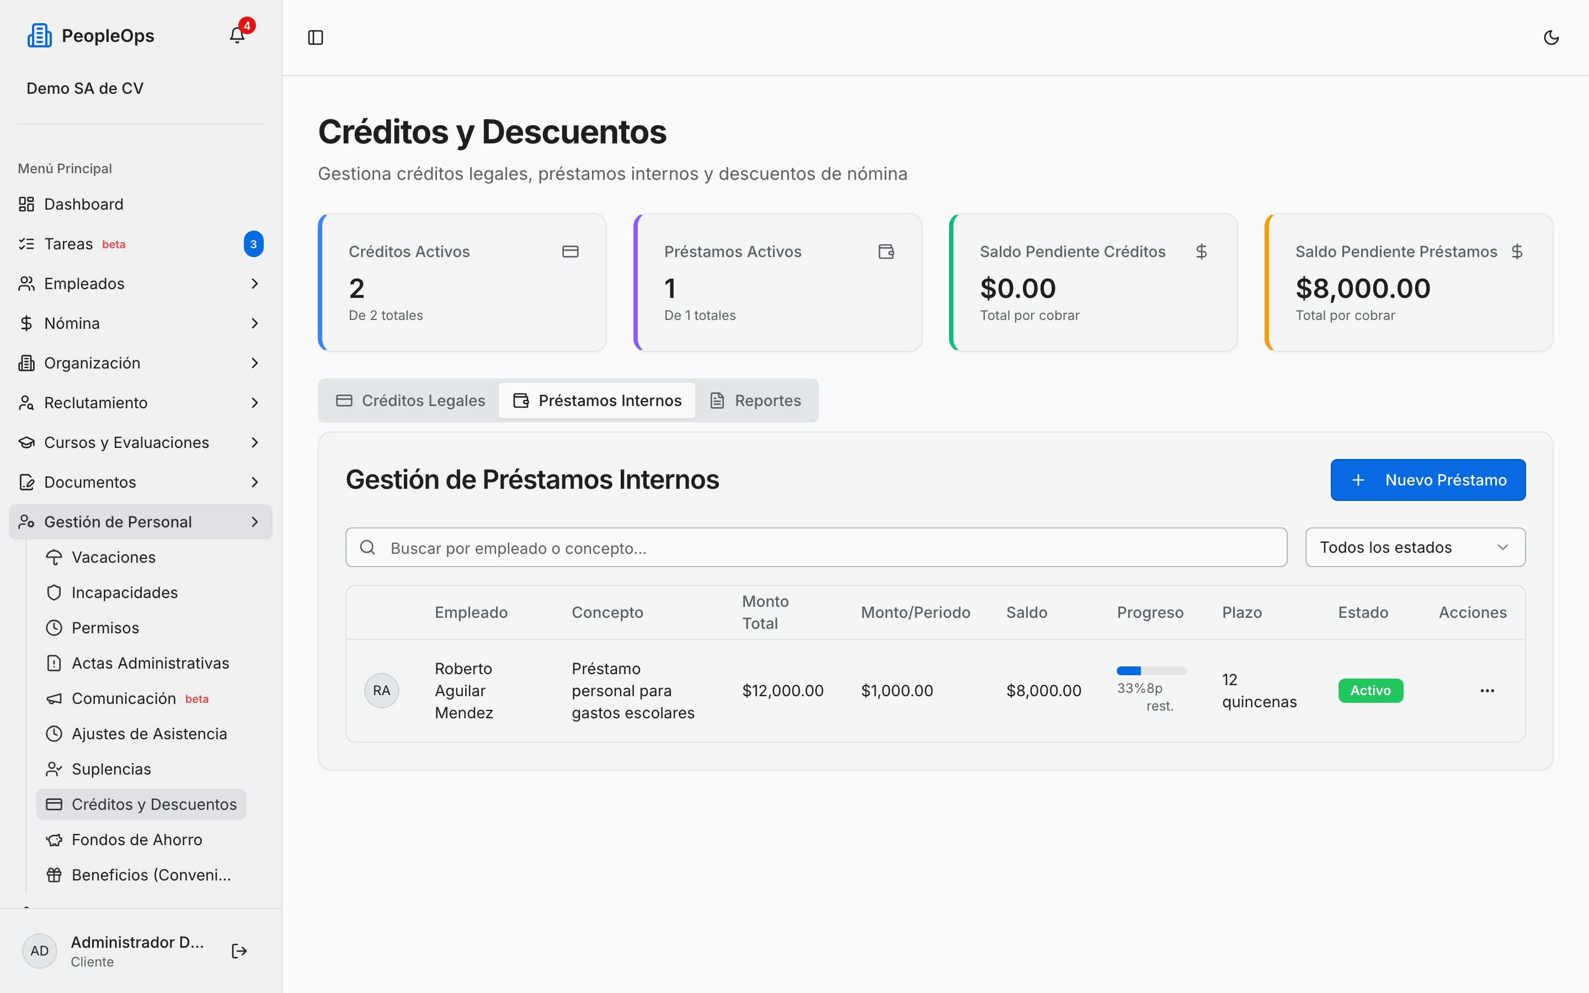Click the Organización building icon
This screenshot has width=1589, height=993.
tap(26, 363)
